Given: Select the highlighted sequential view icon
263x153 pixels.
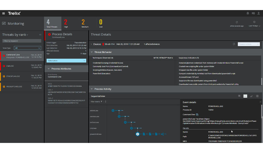Looking at the screenshot, I should (x=245, y=96).
